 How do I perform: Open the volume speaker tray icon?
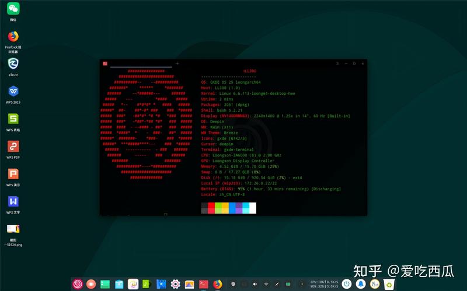(255, 284)
